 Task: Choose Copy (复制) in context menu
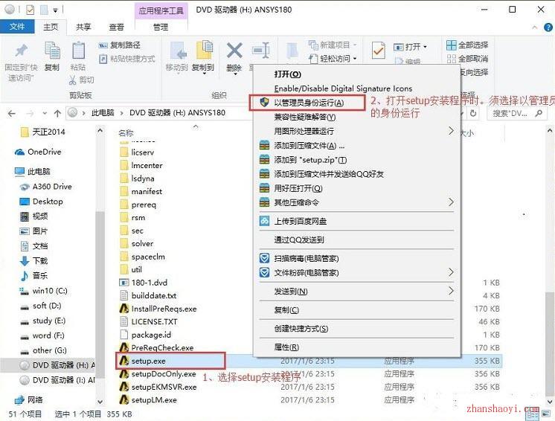(x=357, y=310)
